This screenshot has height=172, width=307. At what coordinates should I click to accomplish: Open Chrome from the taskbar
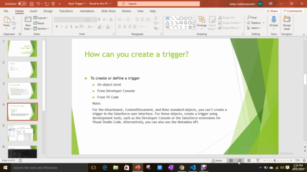coord(182,168)
